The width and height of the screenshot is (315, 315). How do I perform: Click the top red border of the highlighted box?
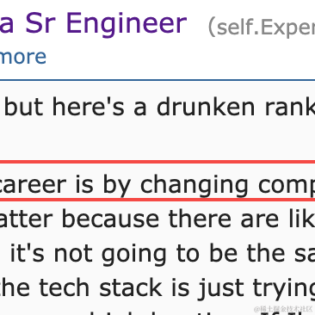click(157, 162)
